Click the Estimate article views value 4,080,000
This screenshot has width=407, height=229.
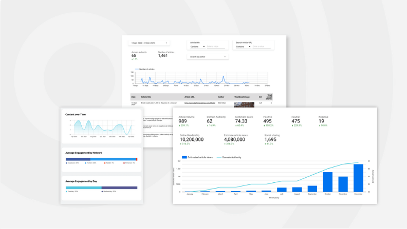pos(234,139)
